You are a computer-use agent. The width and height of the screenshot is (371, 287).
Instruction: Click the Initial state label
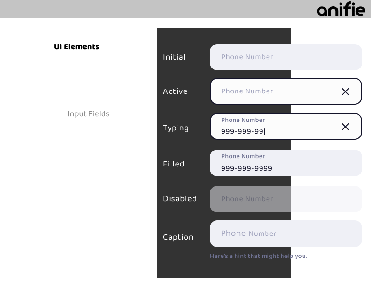coord(174,57)
